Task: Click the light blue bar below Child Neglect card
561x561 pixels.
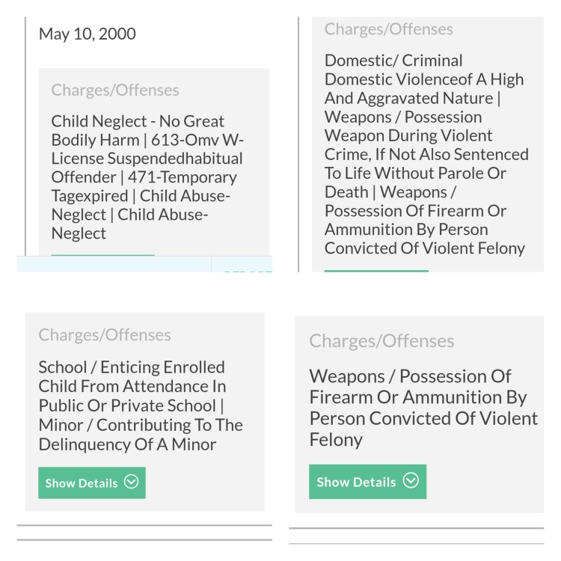Action: click(112, 266)
